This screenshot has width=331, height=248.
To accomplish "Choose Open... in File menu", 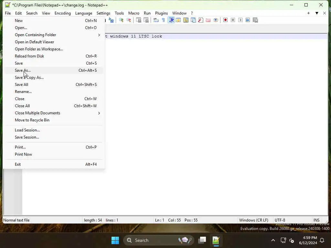I will point(54,28).
